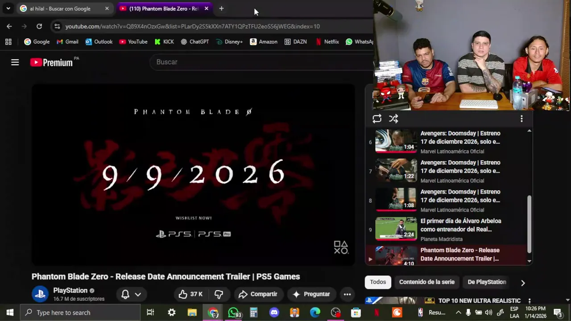Click the notification bell for PlayStation channel

(125, 294)
